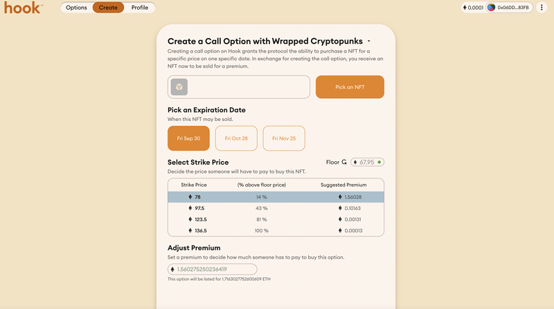Switch to the Options tab
Screen dimensions: 554x309
[x=76, y=8]
